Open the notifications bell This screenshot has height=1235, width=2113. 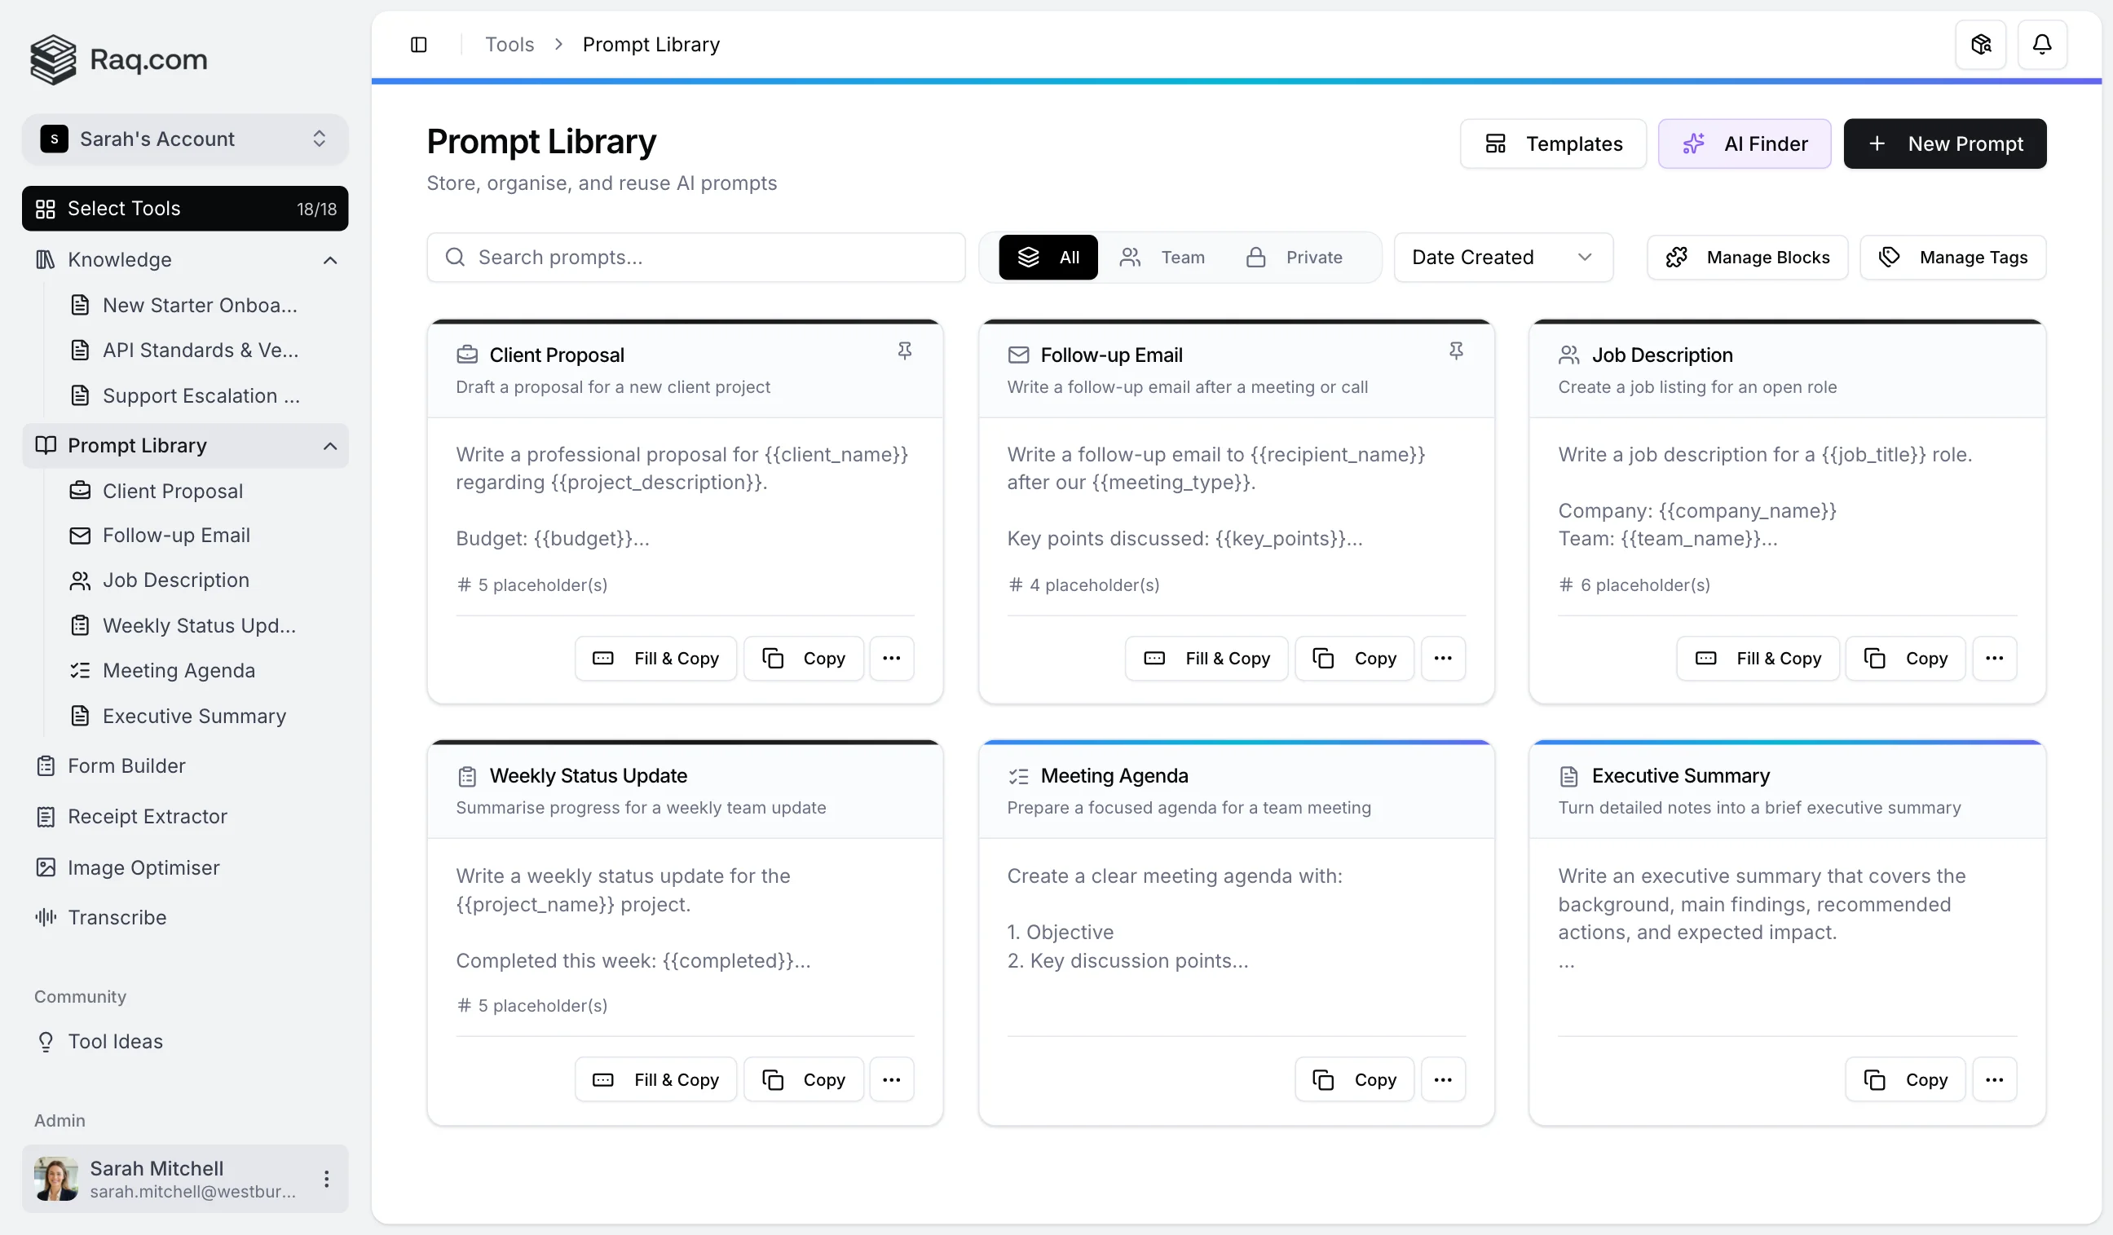point(2042,43)
